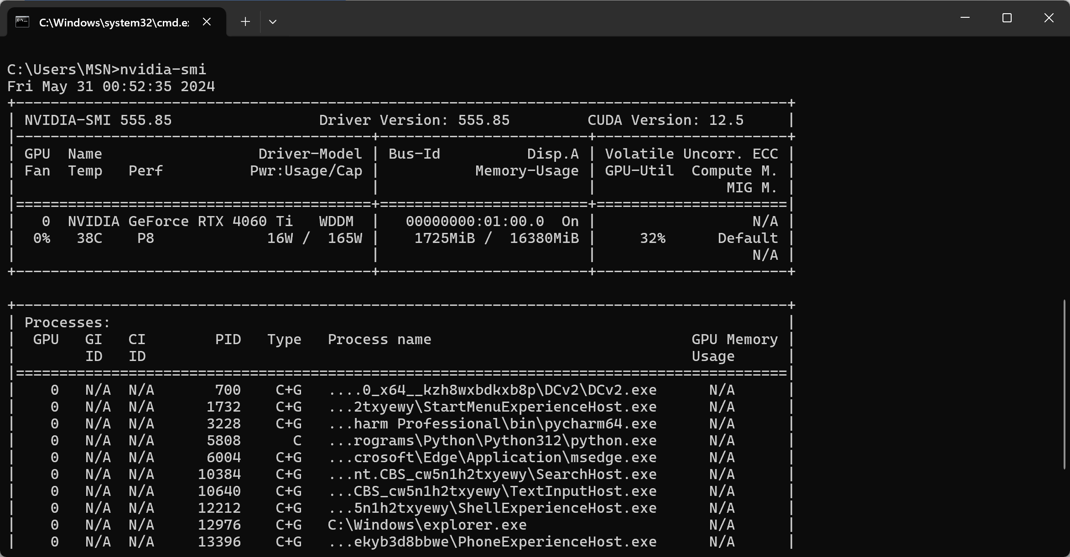This screenshot has height=557, width=1070.
Task: Click 'Volatile Uncorr. ECC' header
Action: [691, 154]
